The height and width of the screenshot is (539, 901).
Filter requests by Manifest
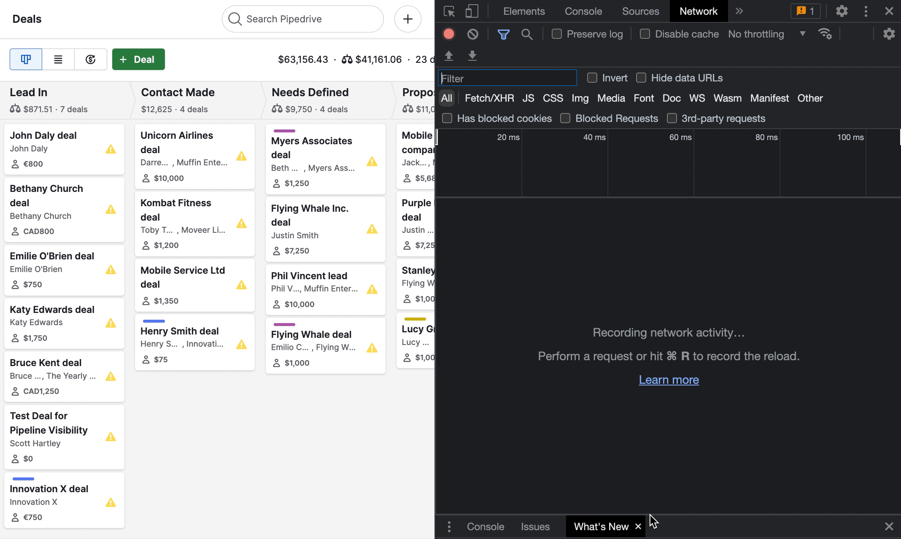tap(769, 98)
